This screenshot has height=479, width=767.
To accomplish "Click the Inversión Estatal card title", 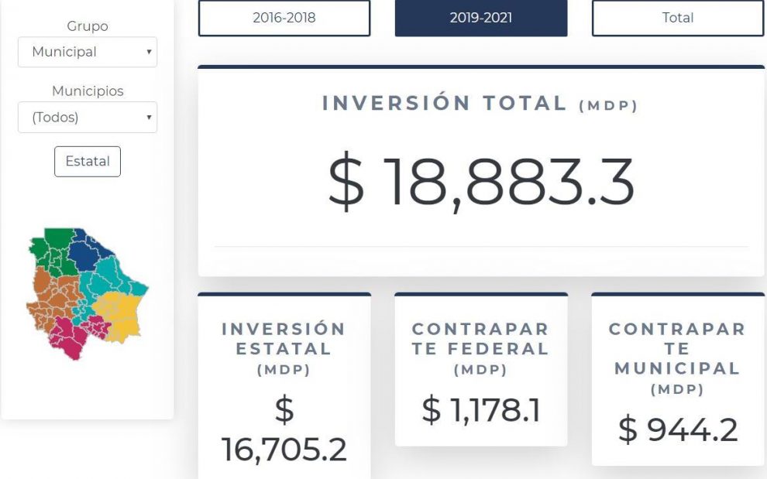I will (x=284, y=339).
